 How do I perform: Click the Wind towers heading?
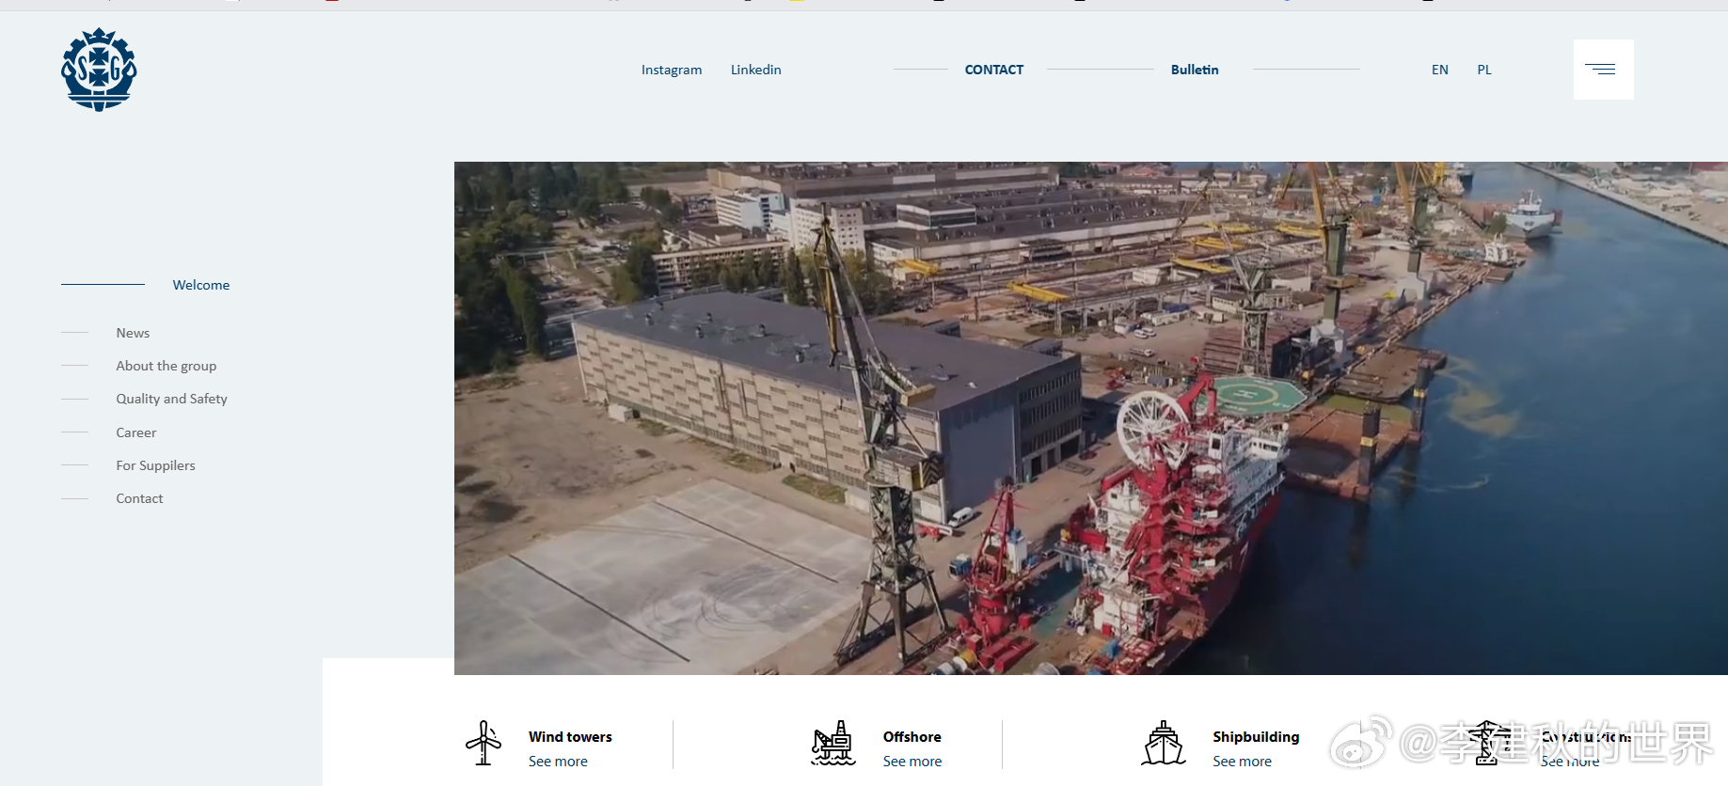pyautogui.click(x=570, y=737)
